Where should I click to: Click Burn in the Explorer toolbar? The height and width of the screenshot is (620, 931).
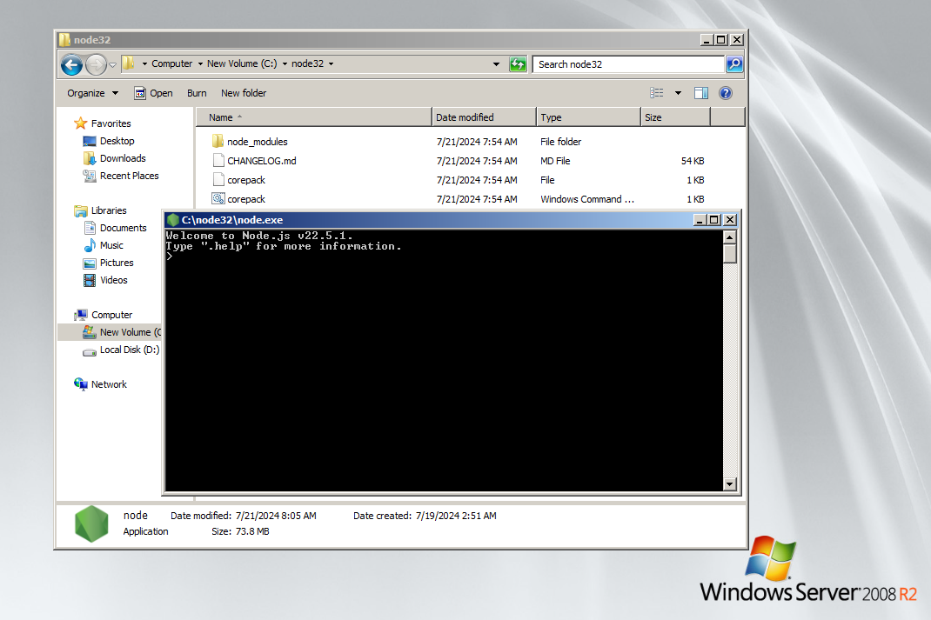pos(197,93)
